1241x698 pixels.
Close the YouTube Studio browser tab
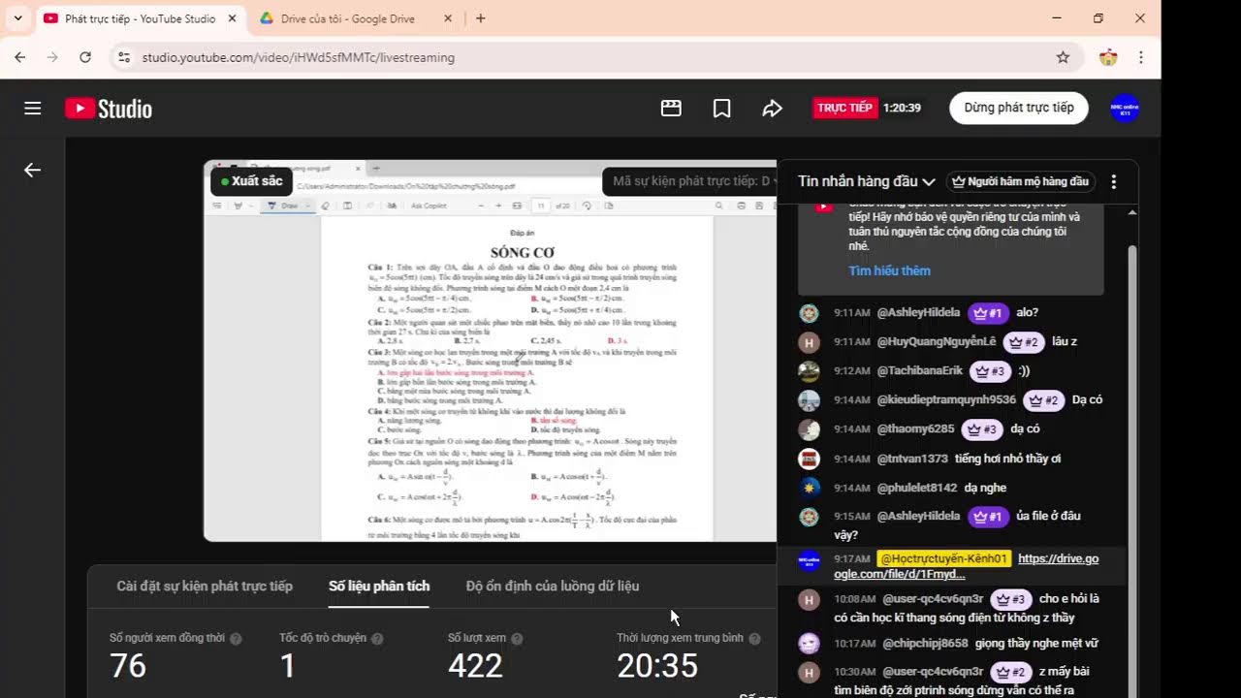click(232, 18)
